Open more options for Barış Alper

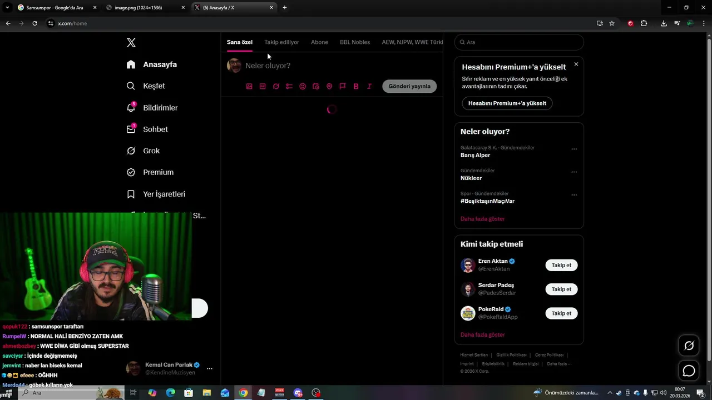click(x=574, y=149)
